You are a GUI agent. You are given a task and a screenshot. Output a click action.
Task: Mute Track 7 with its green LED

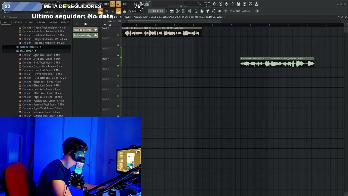point(118,96)
